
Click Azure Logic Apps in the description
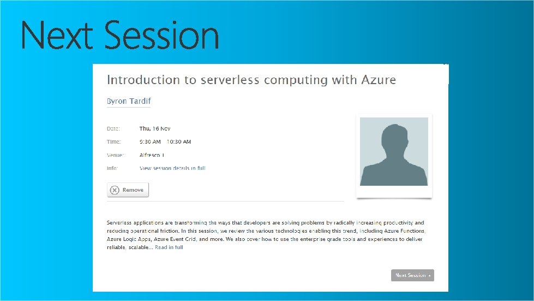point(129,239)
